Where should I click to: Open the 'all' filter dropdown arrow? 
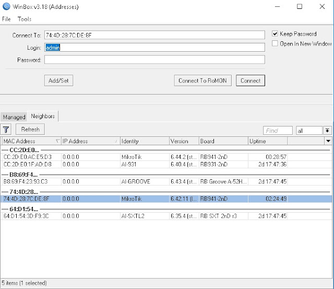[327, 130]
